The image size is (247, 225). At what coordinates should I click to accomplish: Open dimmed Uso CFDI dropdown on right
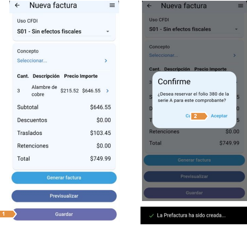236,29
